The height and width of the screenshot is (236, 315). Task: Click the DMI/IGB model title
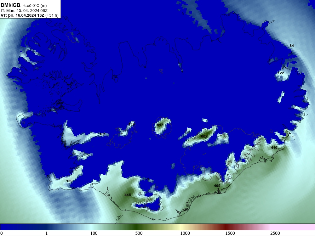pos(10,5)
